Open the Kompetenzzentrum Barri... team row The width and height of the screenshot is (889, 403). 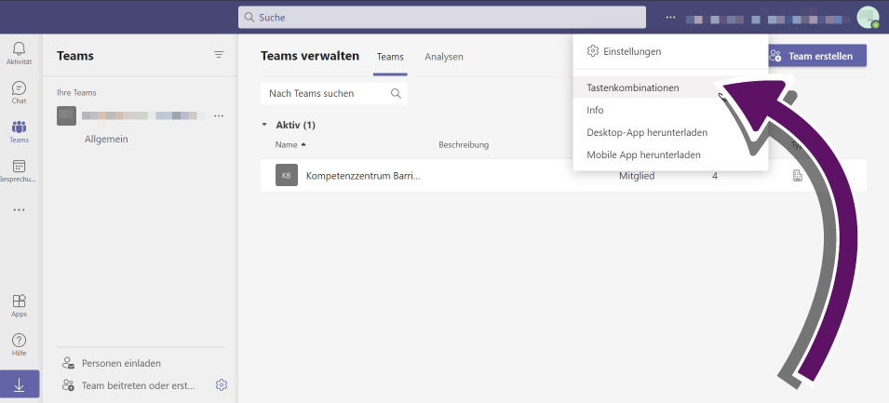[563, 176]
